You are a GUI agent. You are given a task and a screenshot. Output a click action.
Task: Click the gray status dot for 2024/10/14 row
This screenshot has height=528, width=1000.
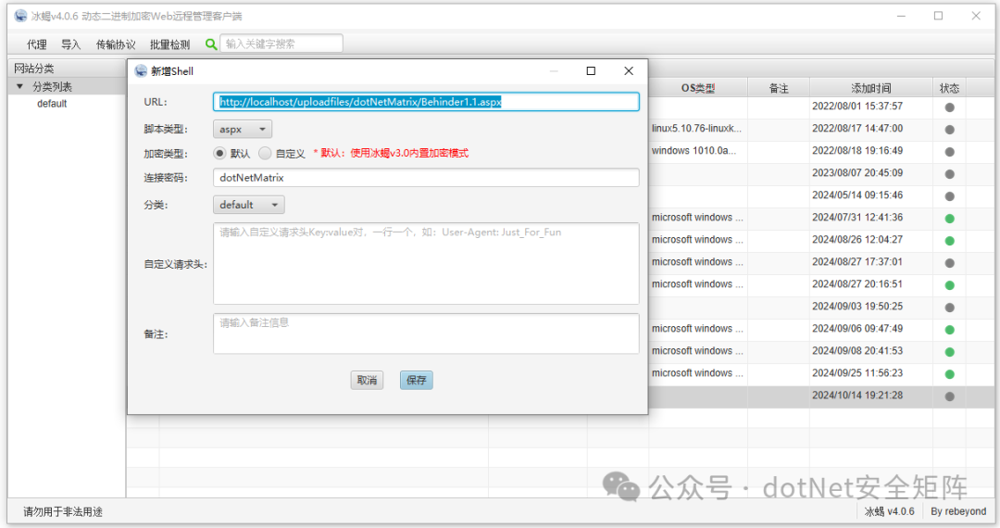point(949,396)
